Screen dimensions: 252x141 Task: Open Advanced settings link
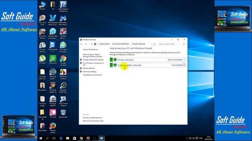90,72
